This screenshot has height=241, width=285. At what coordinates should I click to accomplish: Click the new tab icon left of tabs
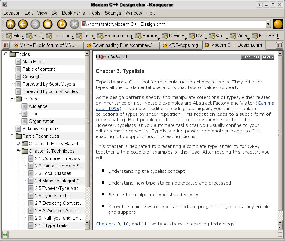[x=6, y=45]
